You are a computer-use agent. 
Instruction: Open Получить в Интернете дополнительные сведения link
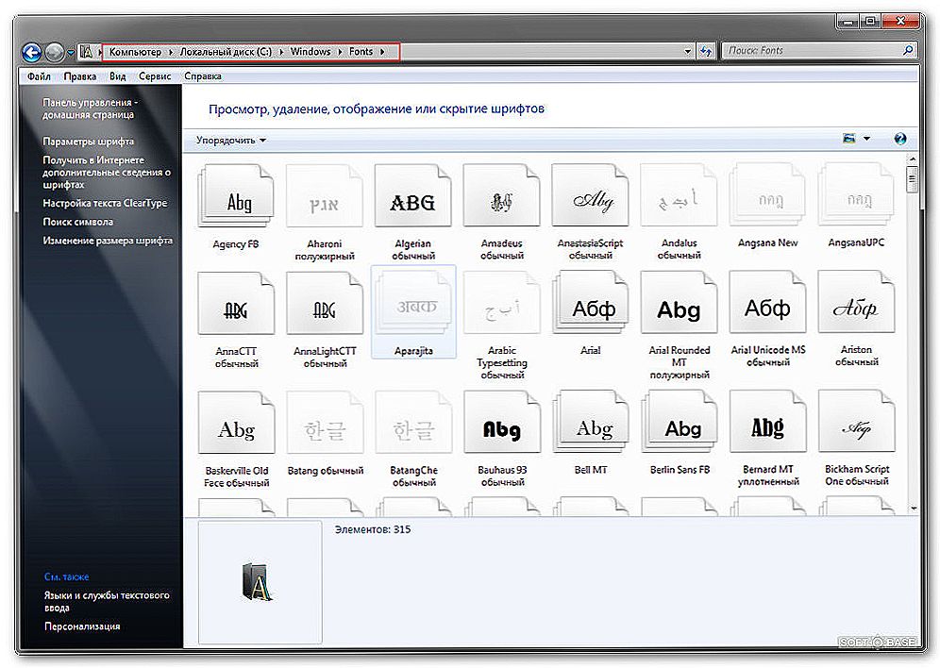point(106,172)
